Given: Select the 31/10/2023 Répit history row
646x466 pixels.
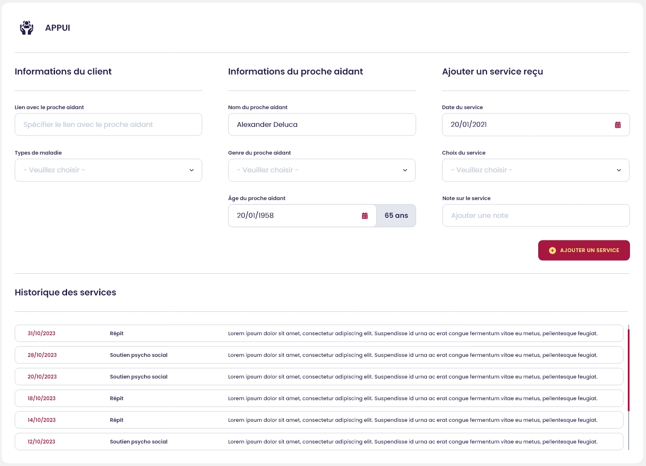Looking at the screenshot, I should tap(319, 333).
